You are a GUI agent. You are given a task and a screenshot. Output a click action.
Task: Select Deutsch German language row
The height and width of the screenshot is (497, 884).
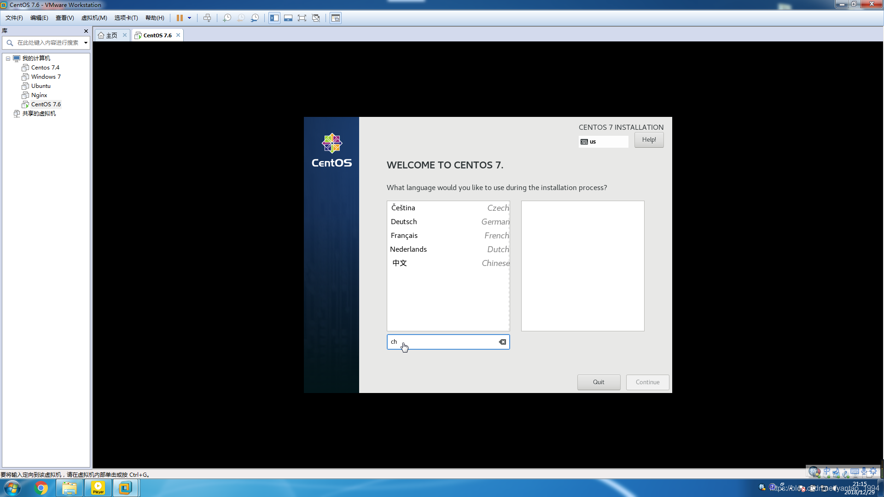point(448,222)
